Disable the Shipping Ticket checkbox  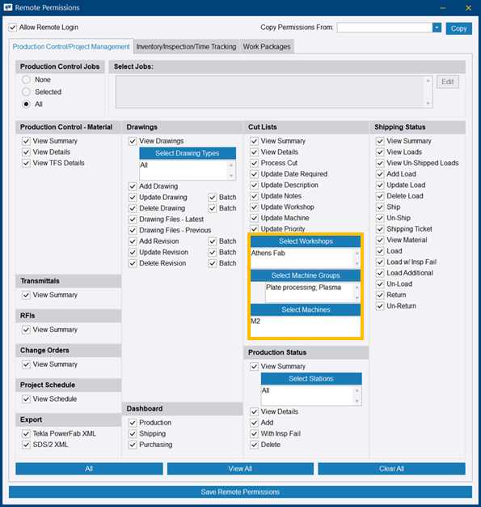coord(380,229)
